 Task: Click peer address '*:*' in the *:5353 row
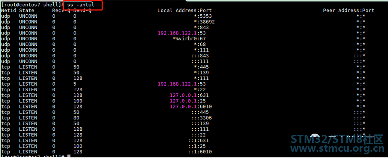click(x=361, y=16)
